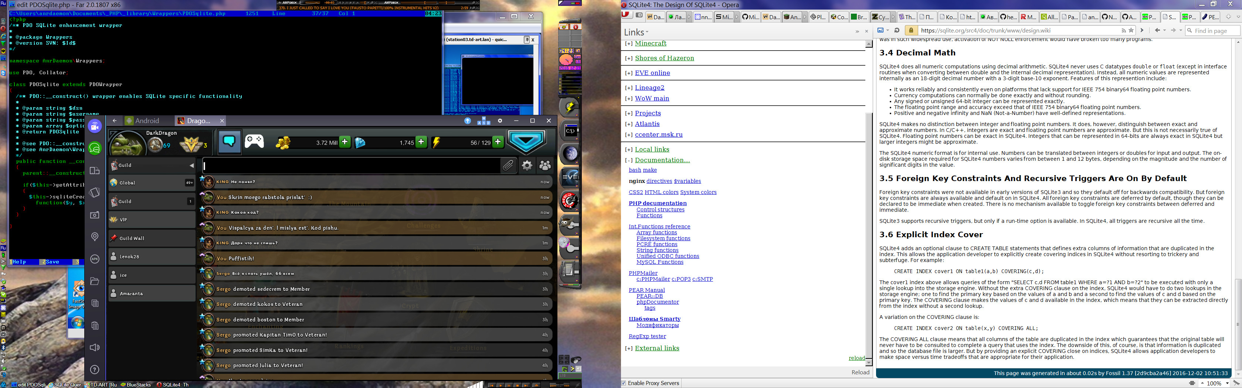Click padlock security badge in Opera
This screenshot has height=388, width=1242.
(x=911, y=30)
